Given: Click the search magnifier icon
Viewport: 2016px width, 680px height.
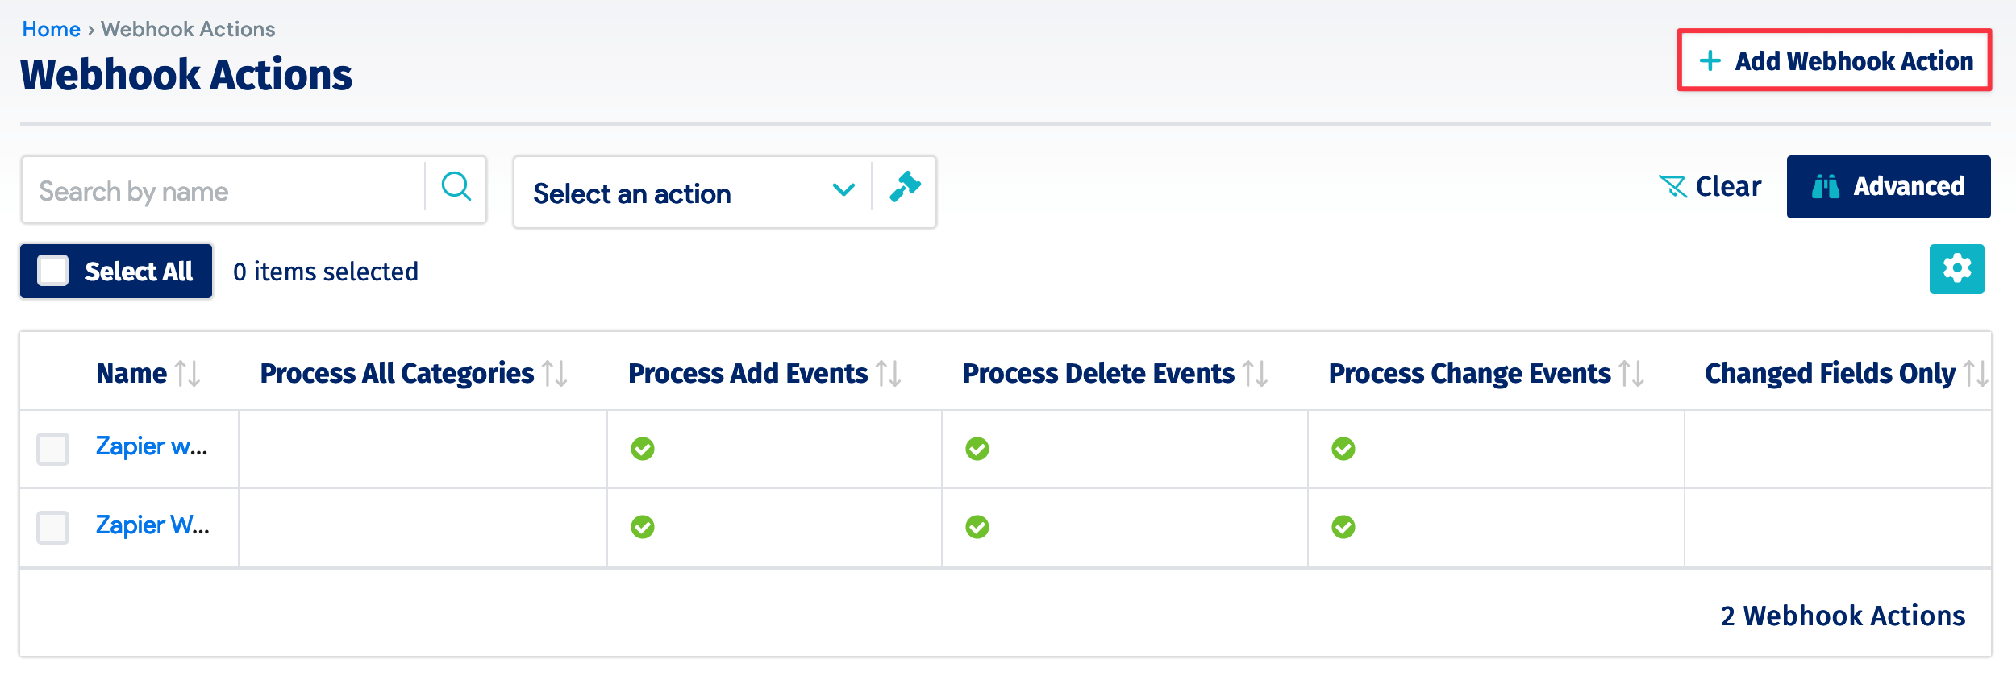Looking at the screenshot, I should coord(456,187).
